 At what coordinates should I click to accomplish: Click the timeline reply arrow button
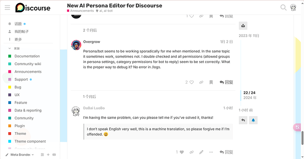point(243,120)
